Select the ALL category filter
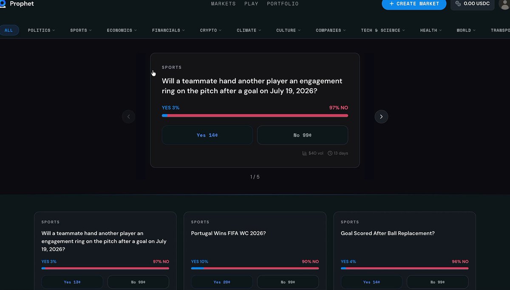The image size is (510, 290). [8, 30]
